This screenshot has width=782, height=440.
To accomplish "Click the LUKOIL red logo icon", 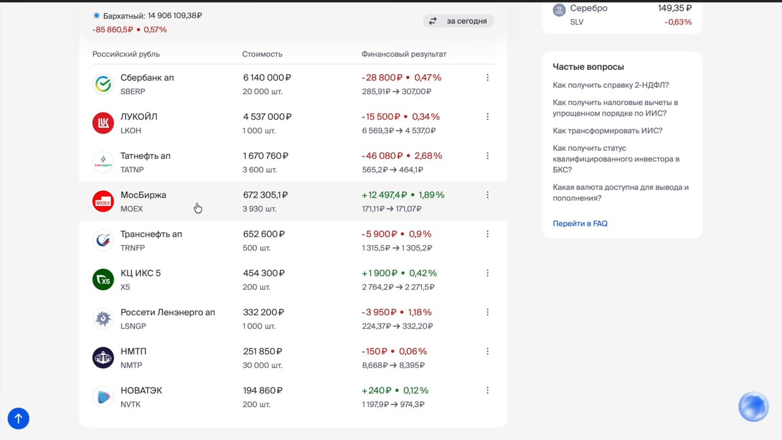I will pyautogui.click(x=103, y=123).
